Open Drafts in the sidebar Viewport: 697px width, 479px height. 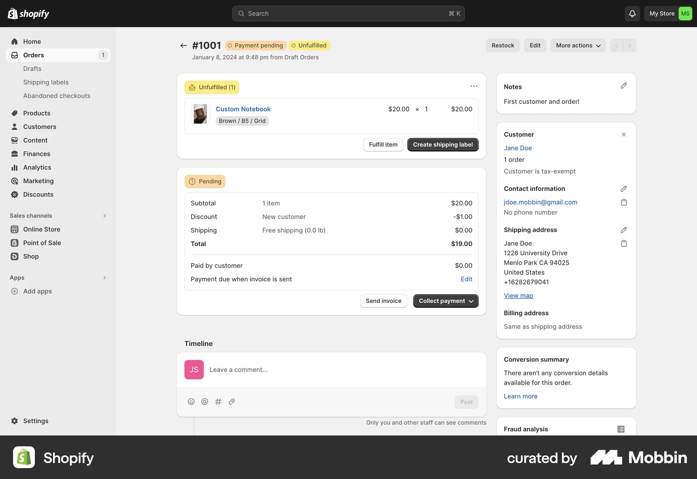(x=32, y=69)
